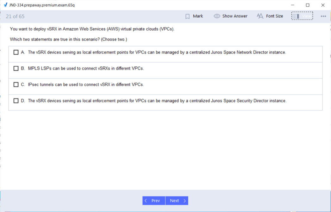Click the right chevron on Next
The image size is (331, 212).
coord(184,201)
